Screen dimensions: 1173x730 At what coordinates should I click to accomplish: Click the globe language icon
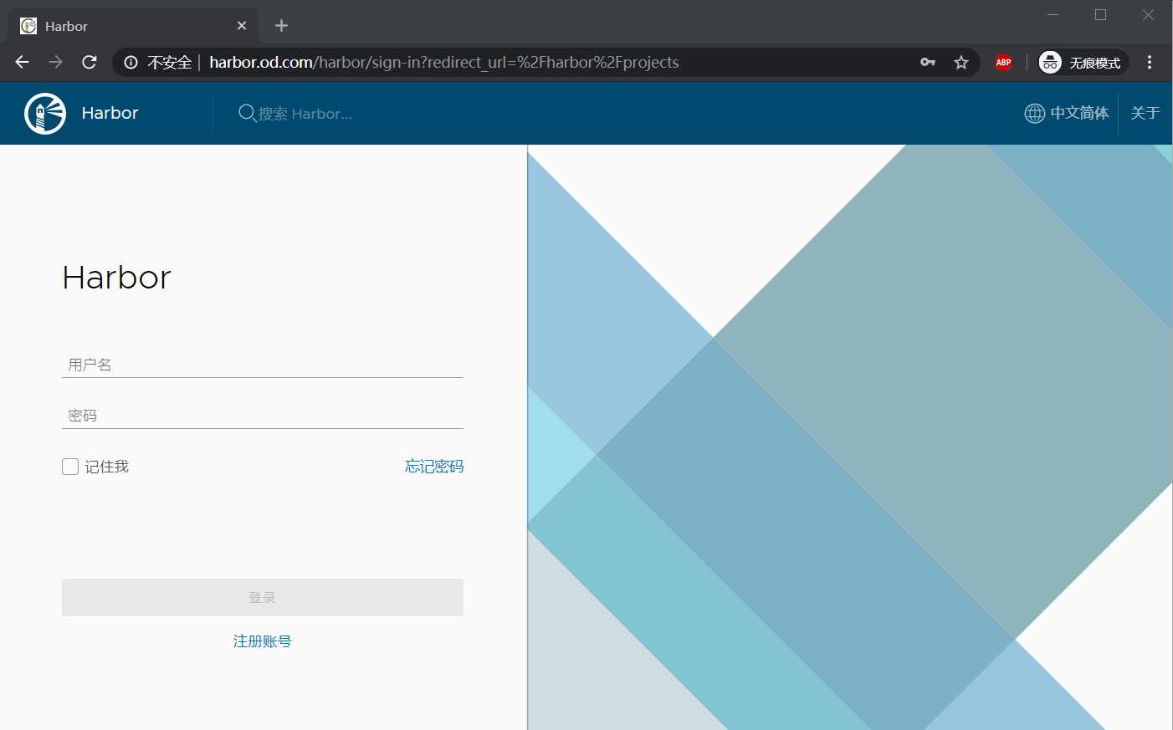click(1035, 113)
